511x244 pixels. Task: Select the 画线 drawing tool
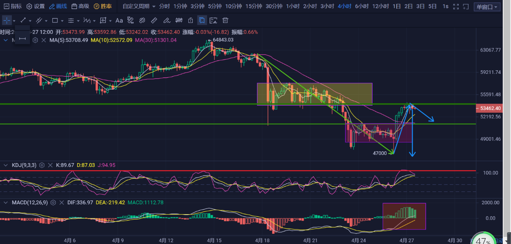[59, 6]
